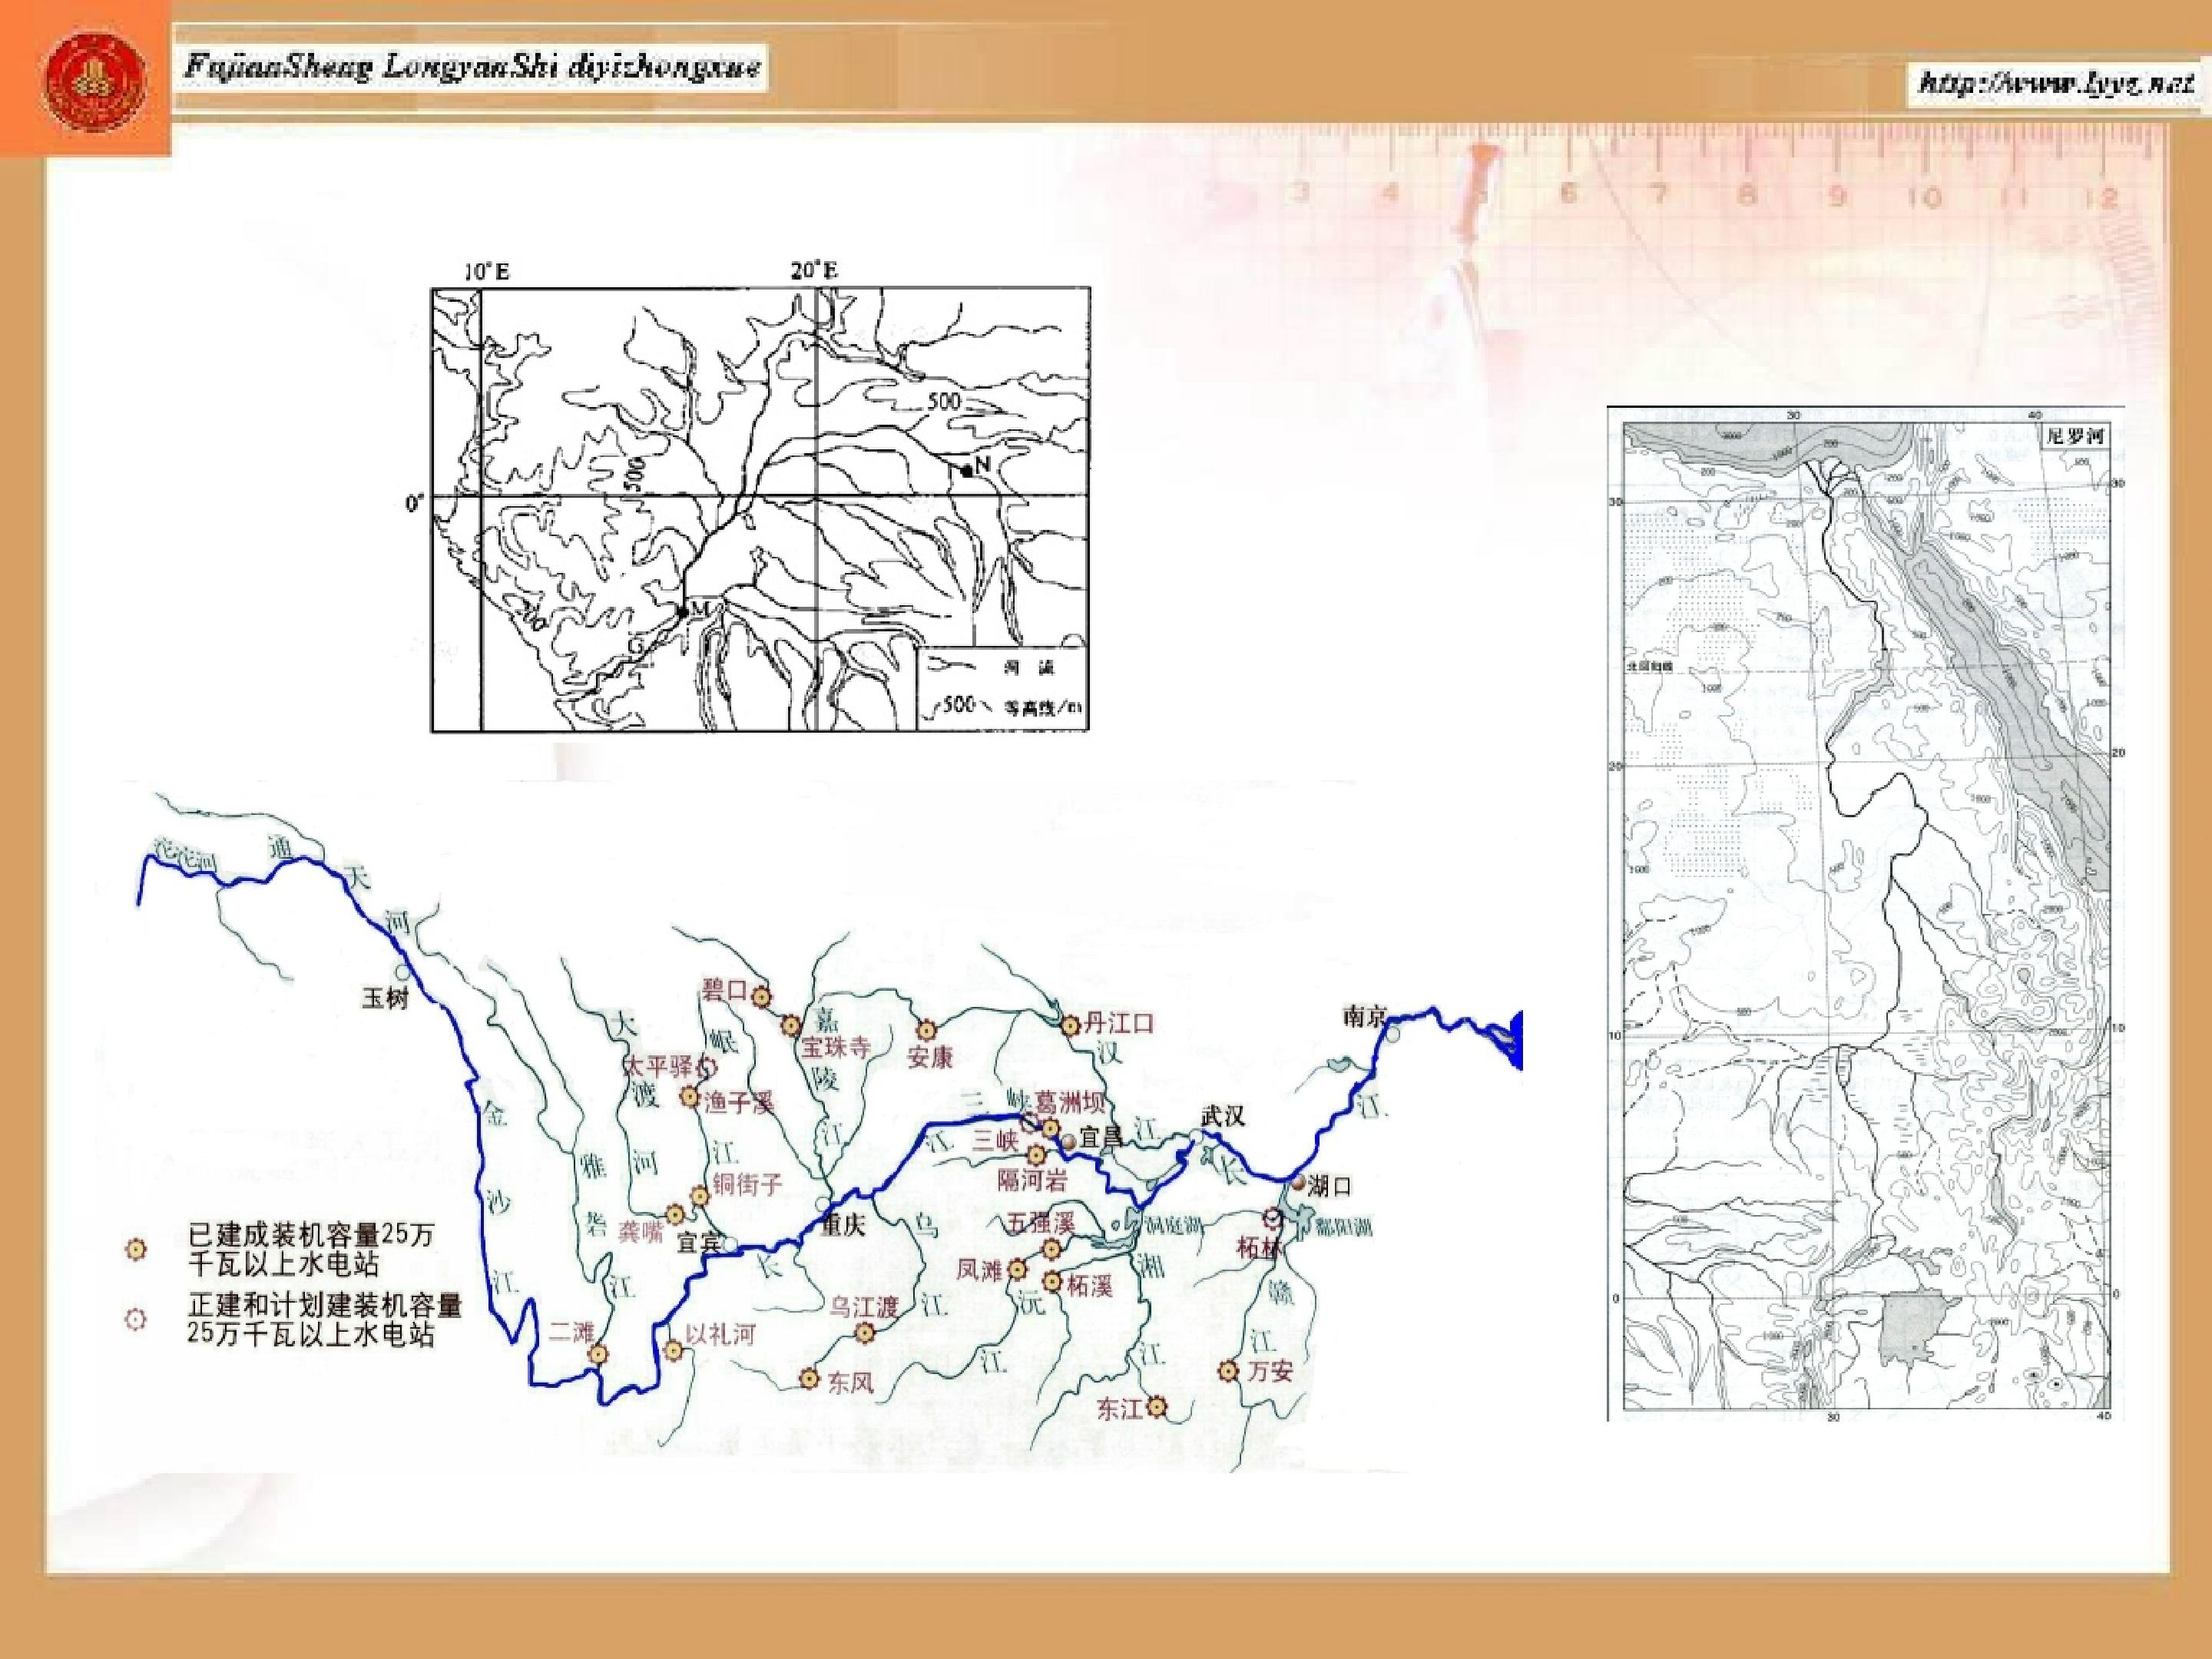Viewport: 2212px width, 1659px height.
Task: Click the 南京 city point on the Yangtze
Action: pos(1393,1034)
